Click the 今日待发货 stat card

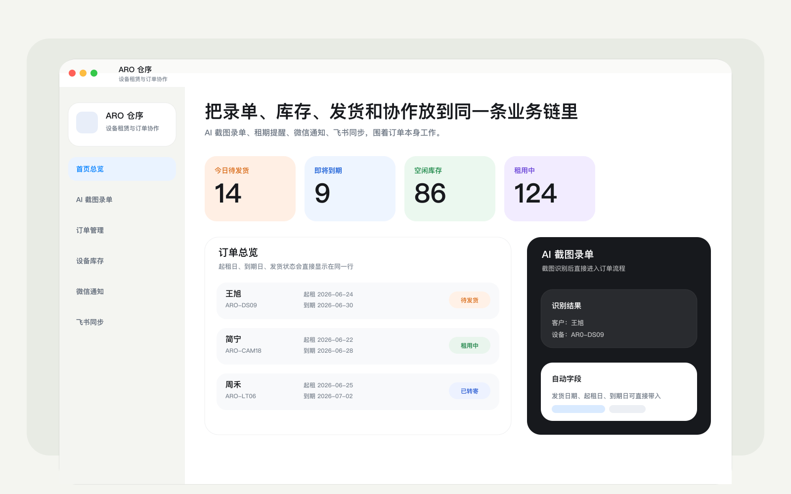point(250,189)
